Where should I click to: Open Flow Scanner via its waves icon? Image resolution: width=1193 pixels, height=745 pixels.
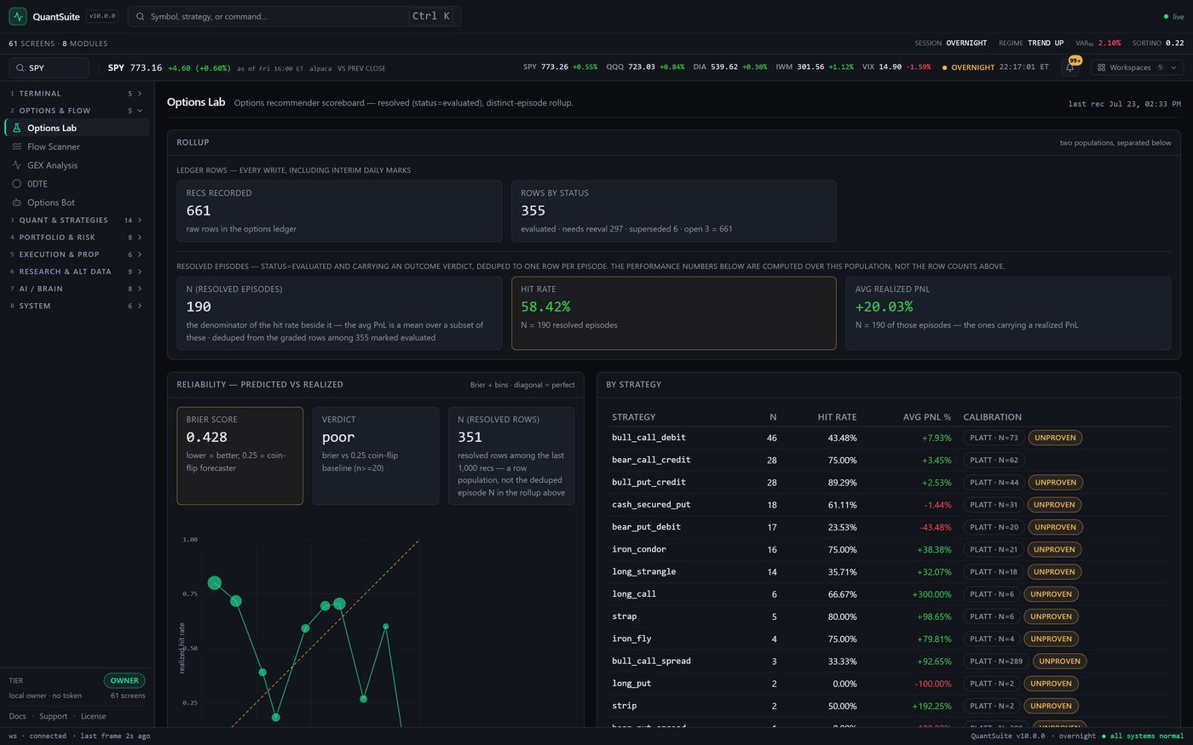16,146
